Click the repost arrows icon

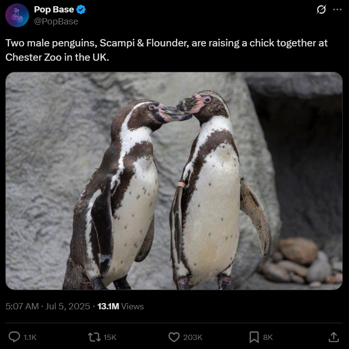(93, 337)
